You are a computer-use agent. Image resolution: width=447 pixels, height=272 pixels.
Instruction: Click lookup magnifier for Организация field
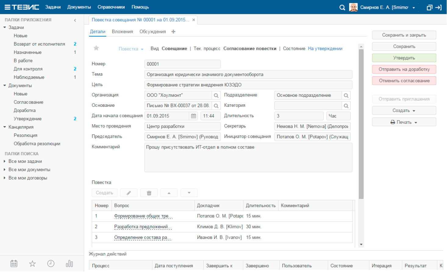point(216,96)
